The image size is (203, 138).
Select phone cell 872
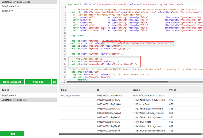pos(171,104)
